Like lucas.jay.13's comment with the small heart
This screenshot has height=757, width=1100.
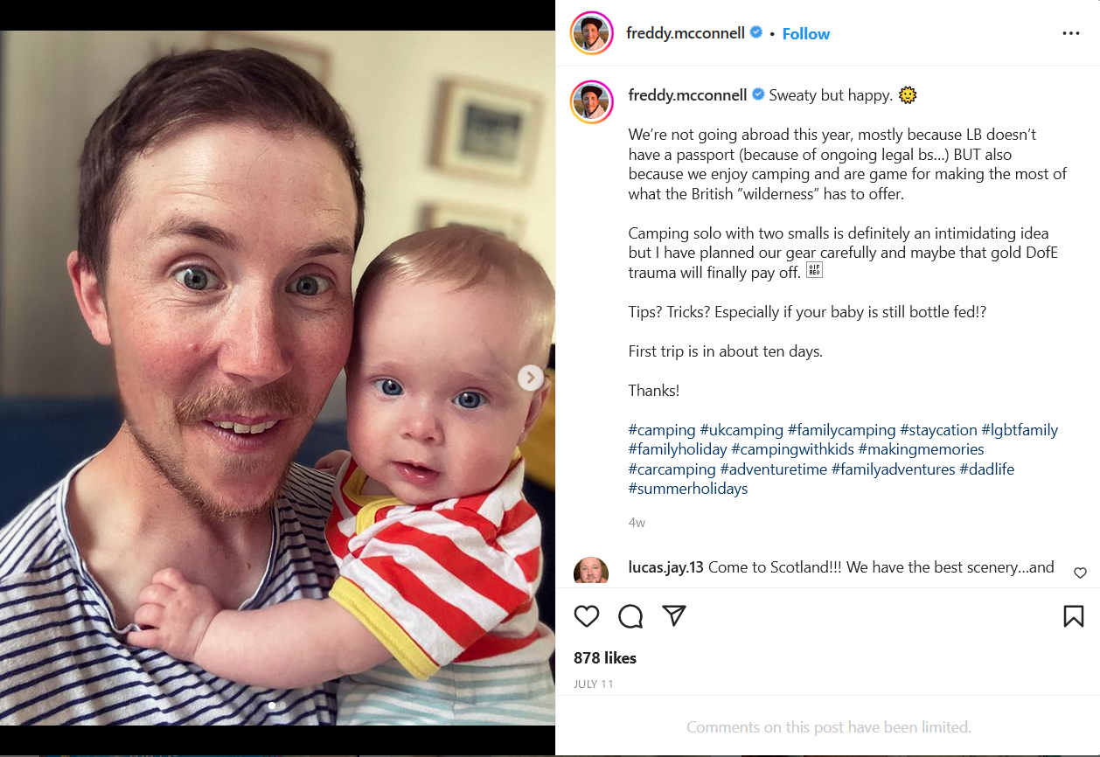pos(1080,573)
